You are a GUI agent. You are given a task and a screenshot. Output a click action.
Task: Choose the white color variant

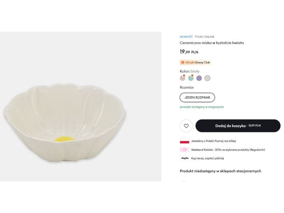click(x=207, y=78)
